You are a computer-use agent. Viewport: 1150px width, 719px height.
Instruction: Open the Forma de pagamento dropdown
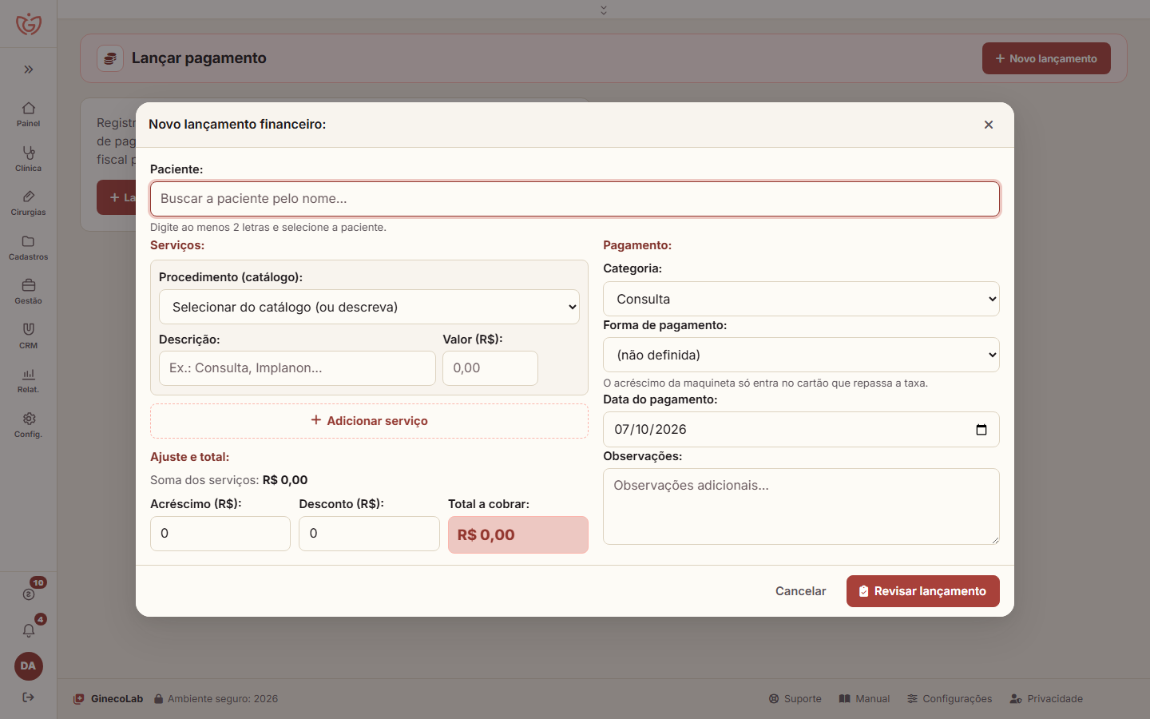coord(801,355)
